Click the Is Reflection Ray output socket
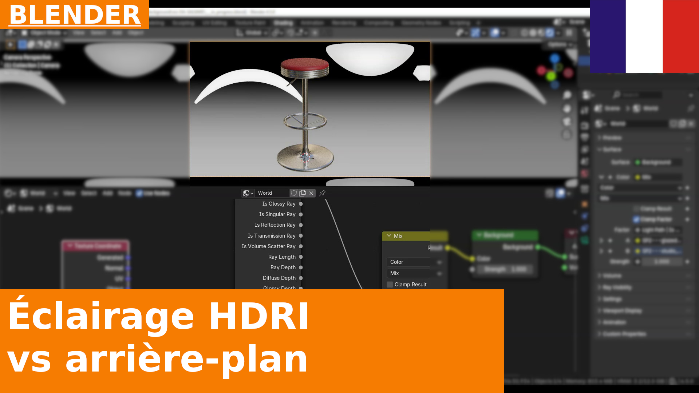 pyautogui.click(x=301, y=225)
